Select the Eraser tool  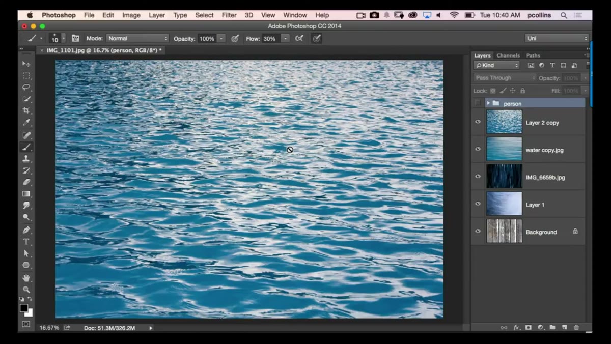26,182
